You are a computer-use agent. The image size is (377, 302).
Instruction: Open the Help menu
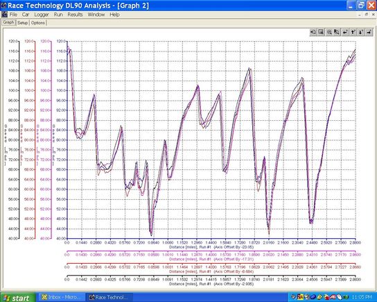(114, 15)
